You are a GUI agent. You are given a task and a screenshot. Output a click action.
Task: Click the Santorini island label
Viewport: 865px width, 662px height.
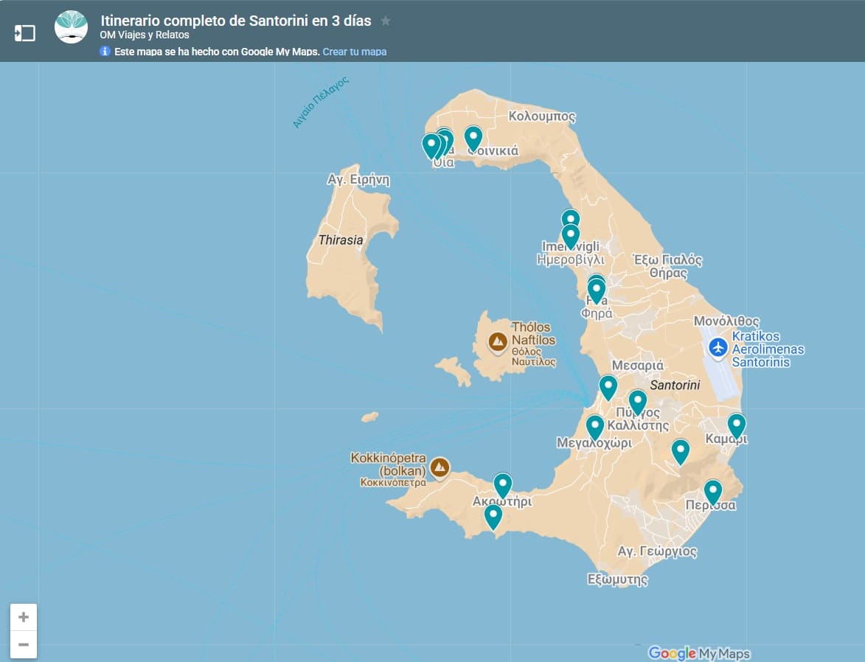point(675,385)
